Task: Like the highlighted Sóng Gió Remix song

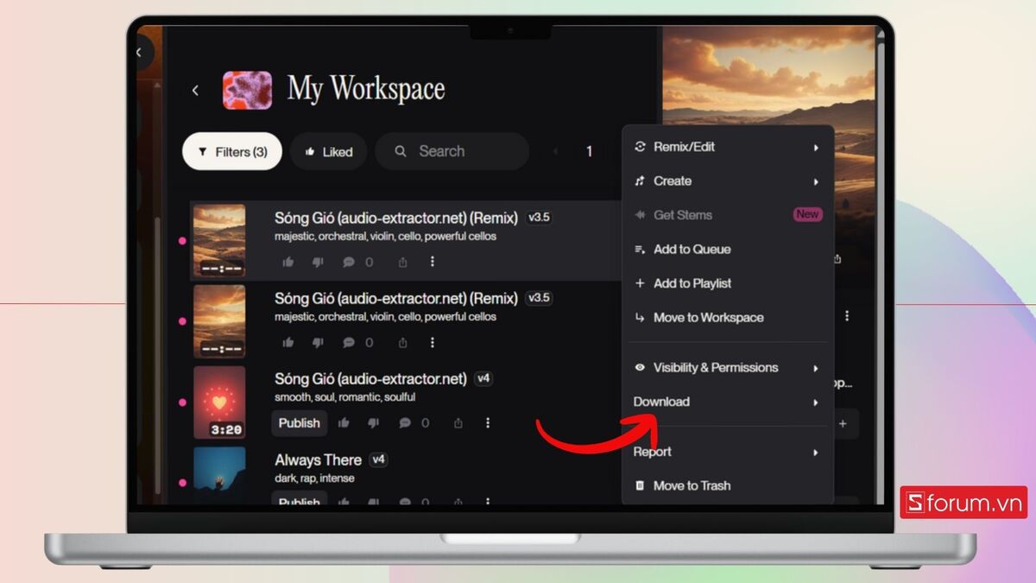Action: point(288,262)
